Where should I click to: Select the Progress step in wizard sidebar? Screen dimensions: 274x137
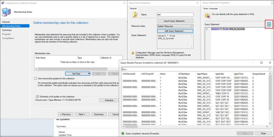(6, 34)
